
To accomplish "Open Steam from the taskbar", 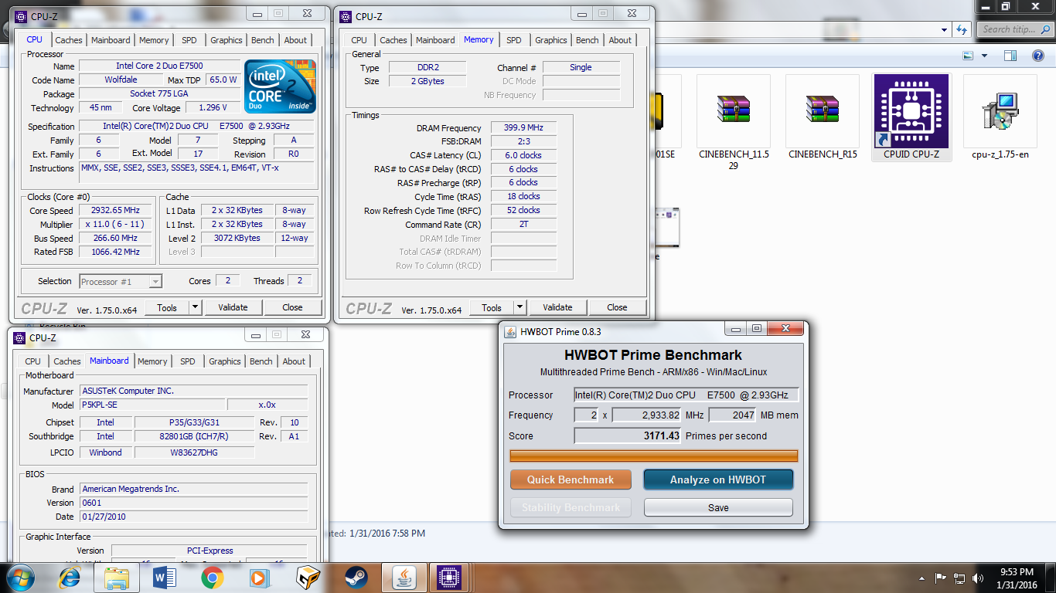I will [x=356, y=578].
